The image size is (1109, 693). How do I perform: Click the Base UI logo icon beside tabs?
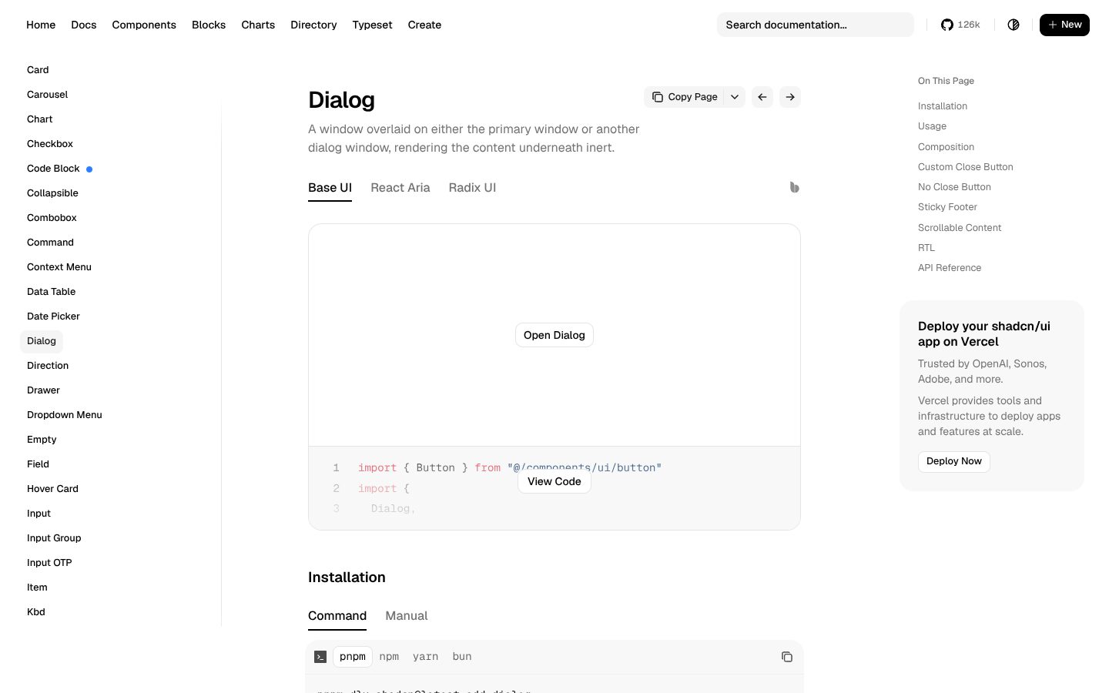(x=794, y=187)
